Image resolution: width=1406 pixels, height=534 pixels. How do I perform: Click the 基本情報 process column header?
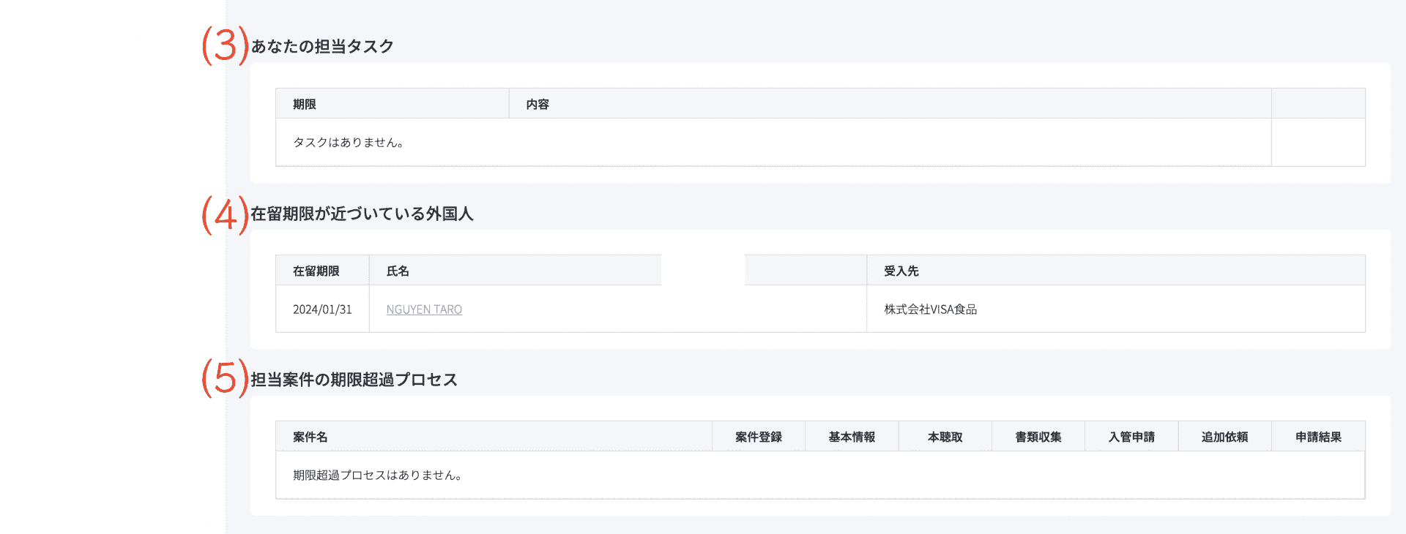pyautogui.click(x=852, y=437)
